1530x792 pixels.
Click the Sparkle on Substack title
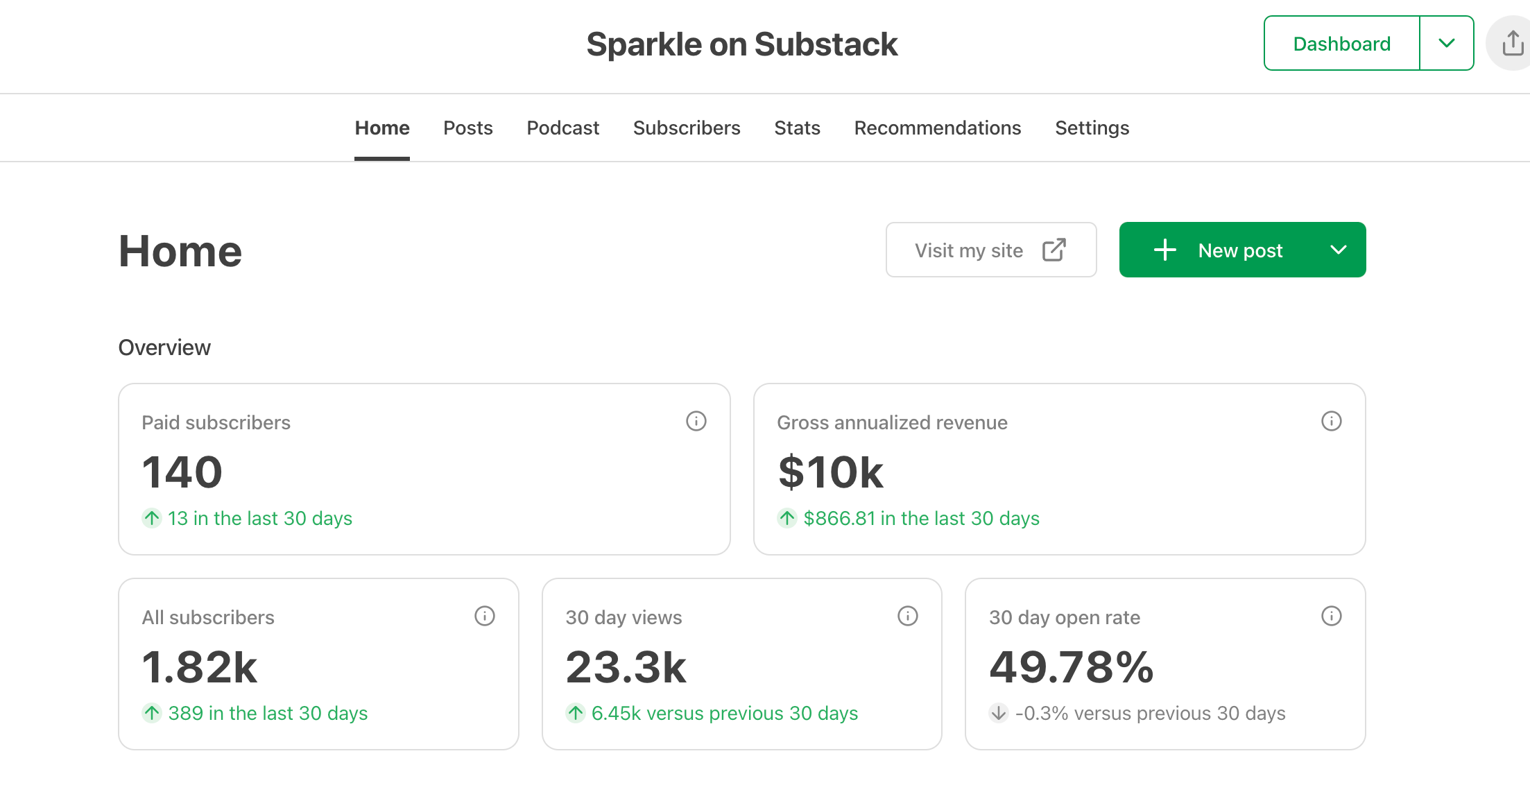point(741,44)
